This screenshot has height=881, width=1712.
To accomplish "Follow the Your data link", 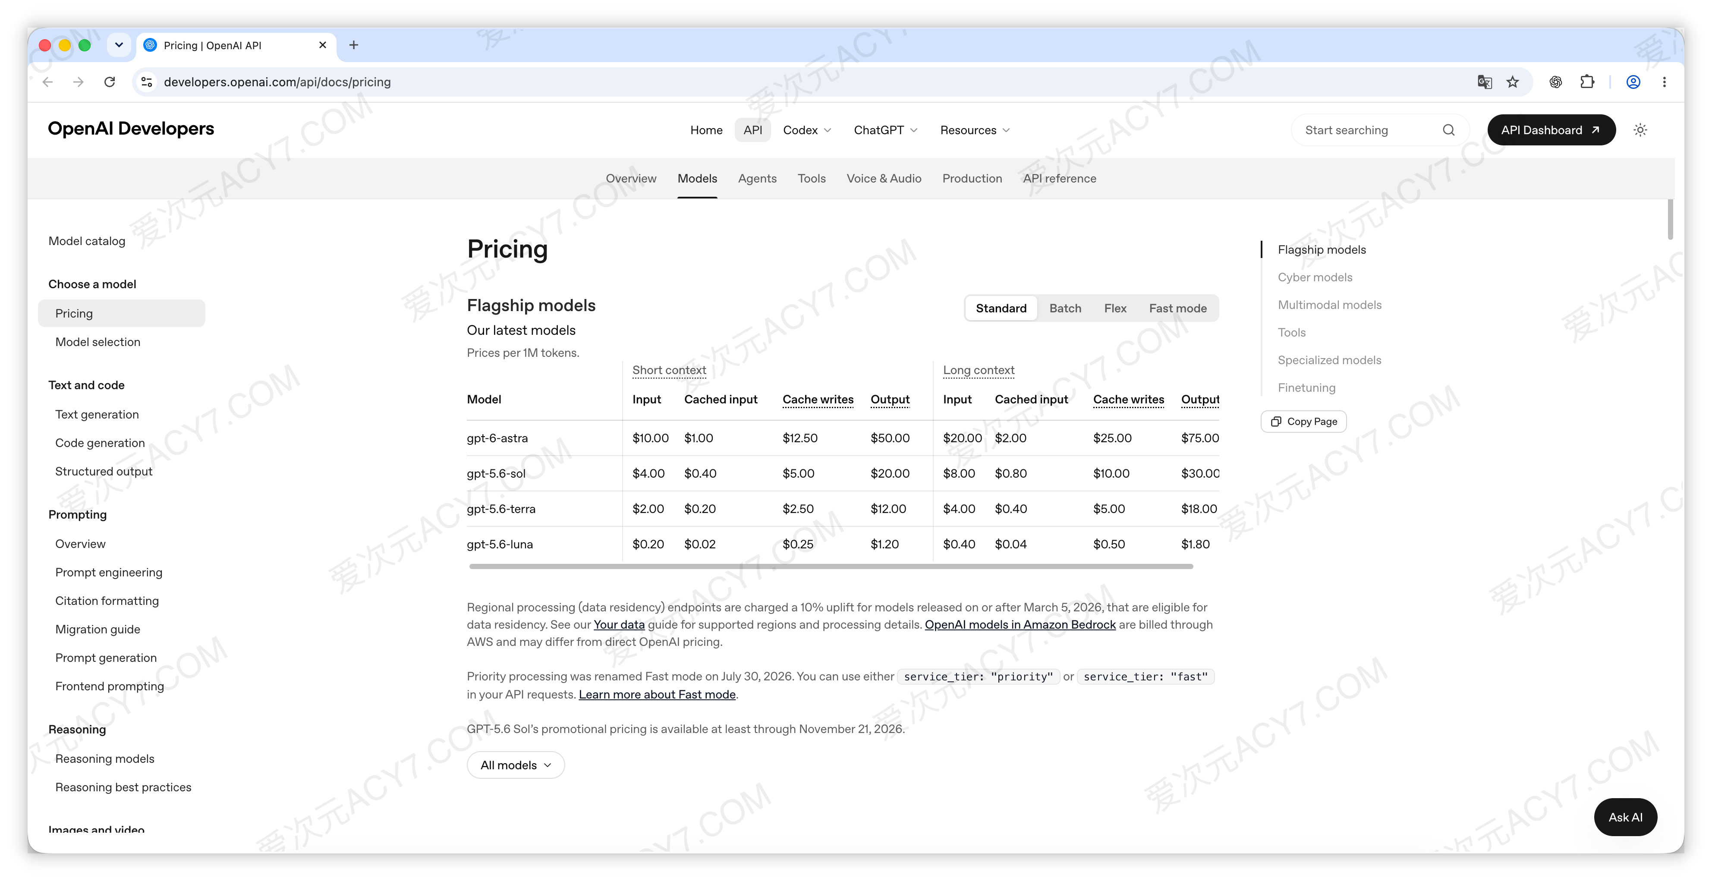I will [619, 625].
